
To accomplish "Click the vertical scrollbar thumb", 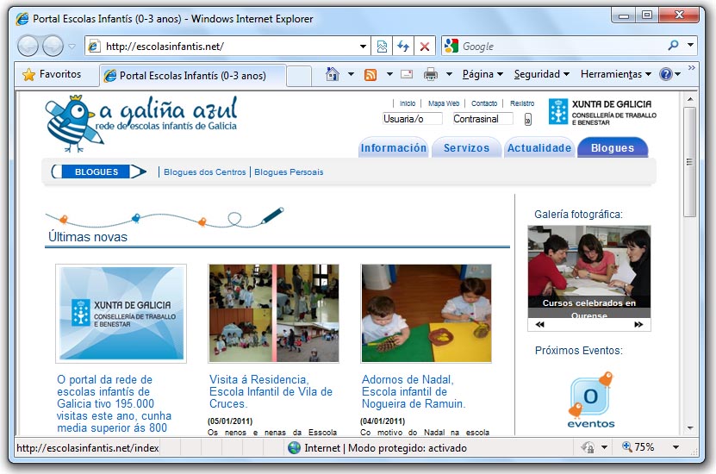I will (690, 162).
